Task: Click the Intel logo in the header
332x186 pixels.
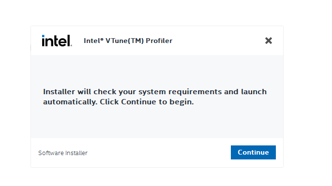Action: (57, 41)
